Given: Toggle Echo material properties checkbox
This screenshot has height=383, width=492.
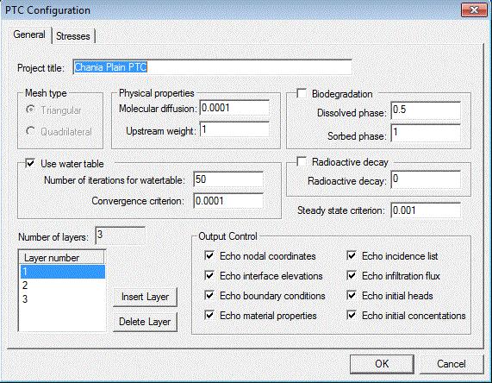Looking at the screenshot, I should coord(209,315).
